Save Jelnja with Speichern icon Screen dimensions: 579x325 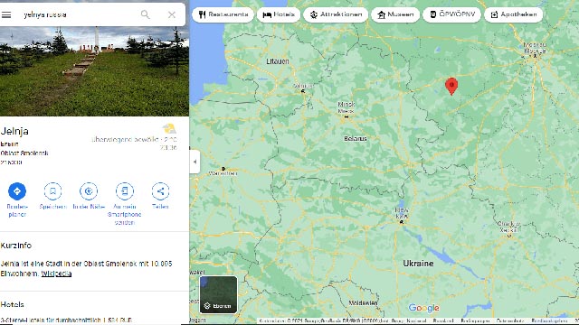52,191
